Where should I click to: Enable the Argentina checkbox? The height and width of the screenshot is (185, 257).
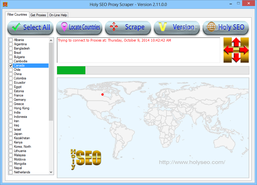pos(11,44)
